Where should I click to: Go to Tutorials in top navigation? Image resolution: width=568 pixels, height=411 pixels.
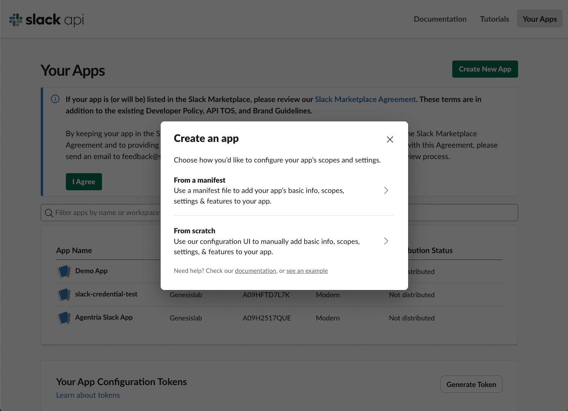495,19
